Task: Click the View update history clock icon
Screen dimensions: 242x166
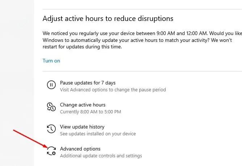Action: tap(51, 129)
